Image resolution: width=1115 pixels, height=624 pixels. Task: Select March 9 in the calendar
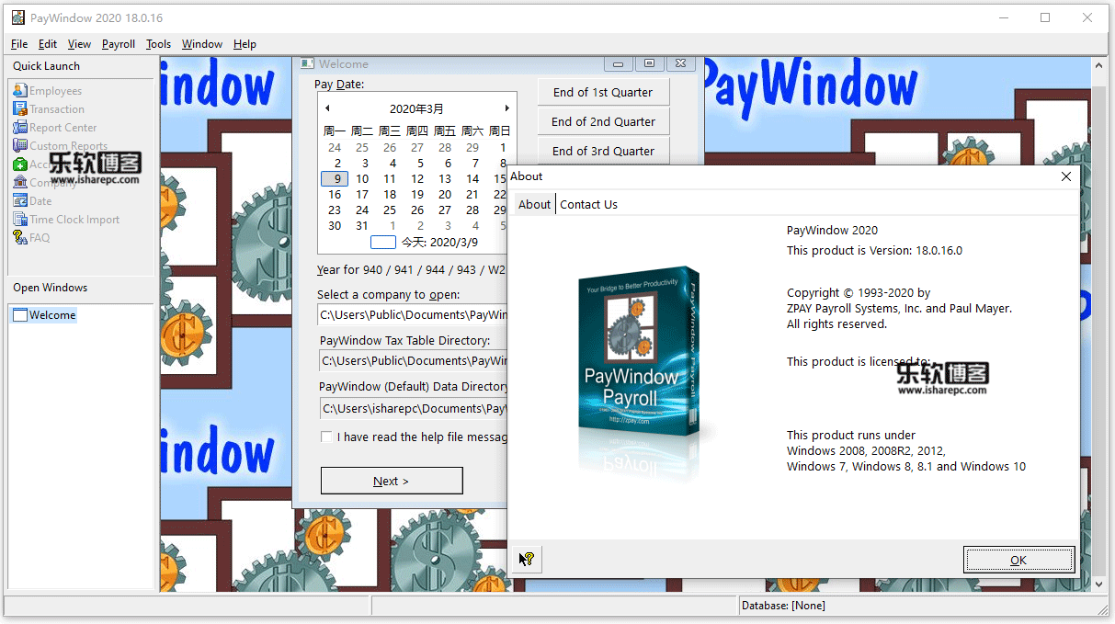click(x=335, y=179)
